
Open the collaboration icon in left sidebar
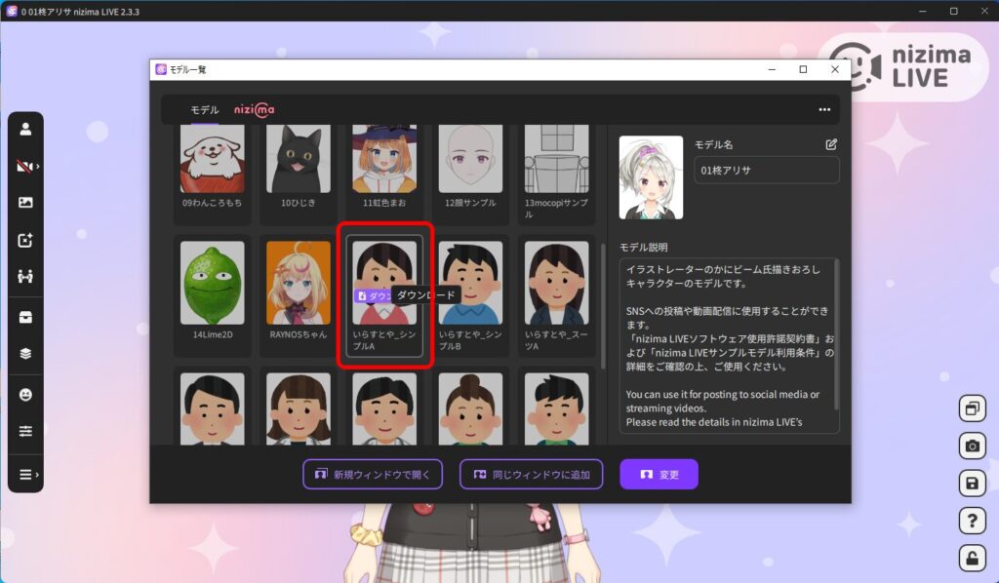coord(25,276)
